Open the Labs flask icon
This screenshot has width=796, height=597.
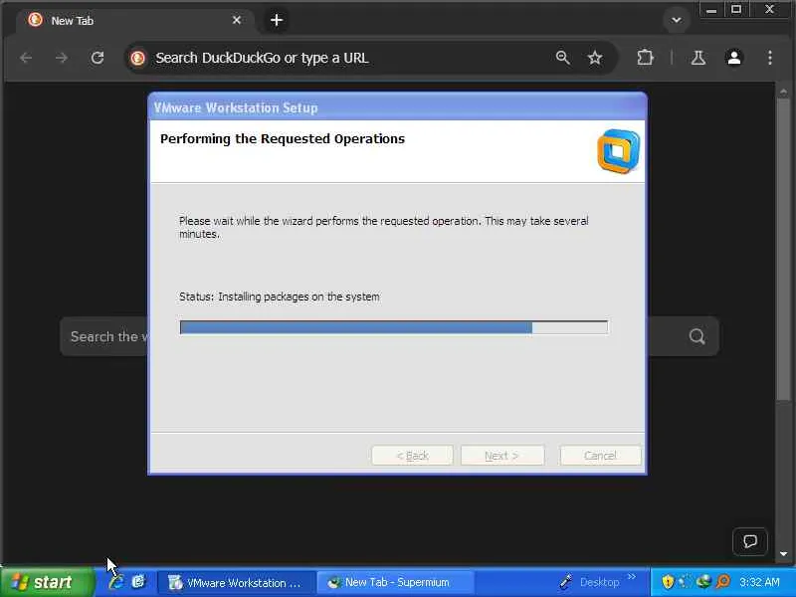[698, 58]
